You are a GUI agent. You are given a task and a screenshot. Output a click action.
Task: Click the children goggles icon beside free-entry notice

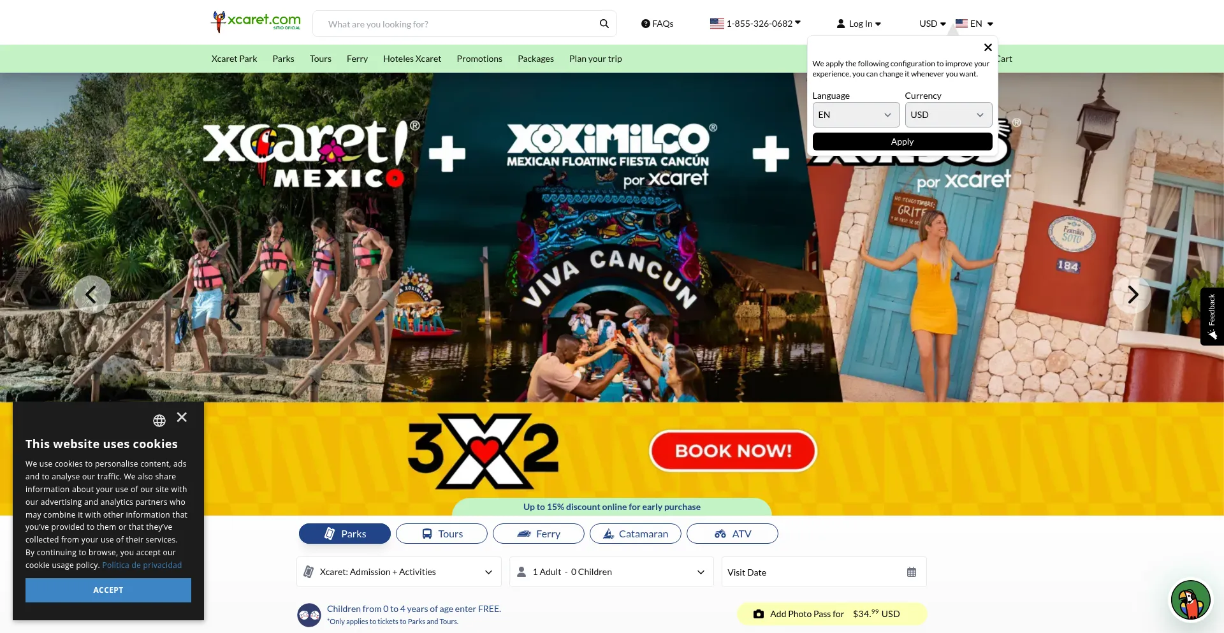pos(309,615)
